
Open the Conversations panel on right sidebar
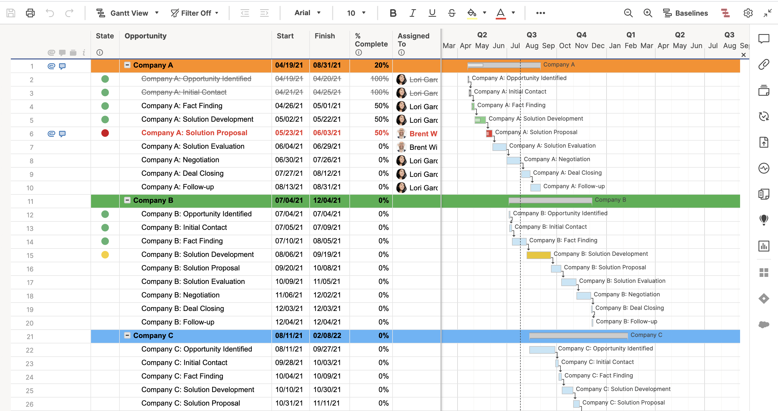(x=763, y=39)
